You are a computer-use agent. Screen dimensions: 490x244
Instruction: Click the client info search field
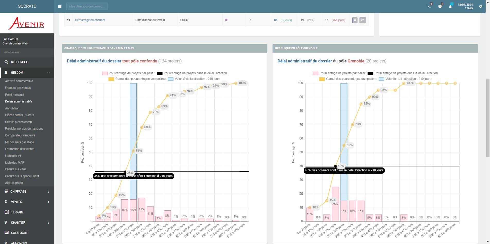click(87, 6)
